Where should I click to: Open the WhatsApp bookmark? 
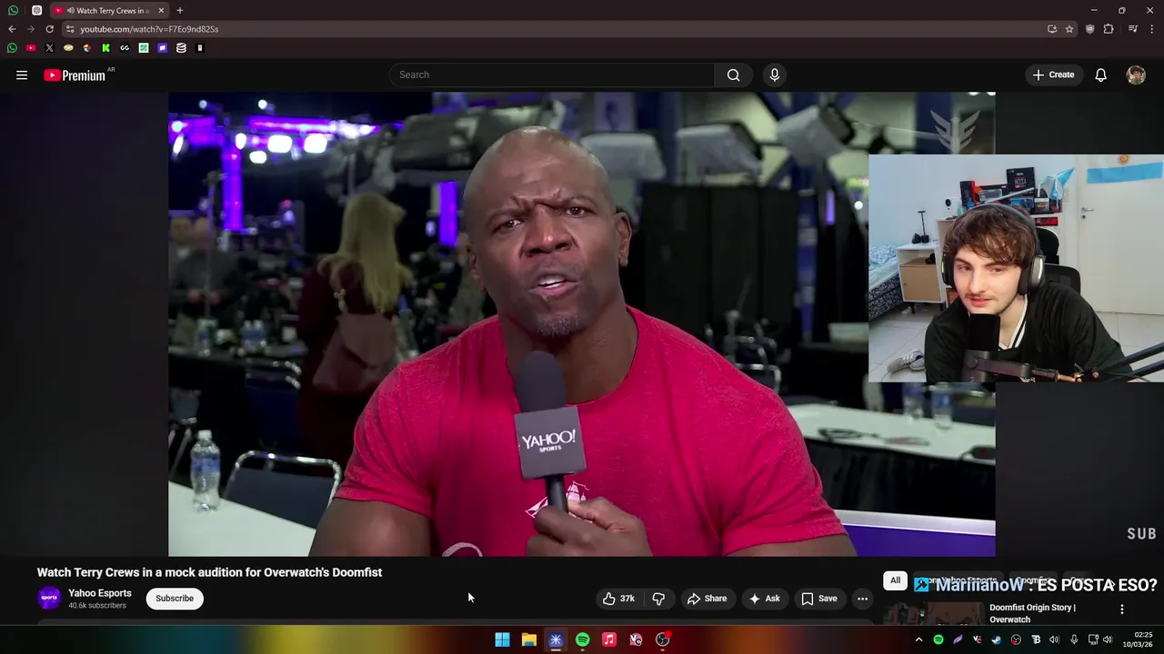pos(12,48)
